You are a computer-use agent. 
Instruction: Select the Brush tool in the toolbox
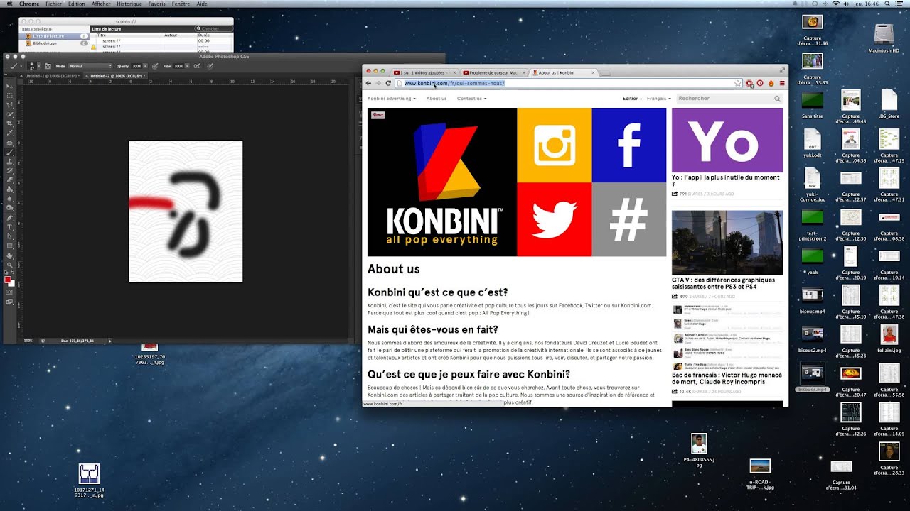(9, 152)
